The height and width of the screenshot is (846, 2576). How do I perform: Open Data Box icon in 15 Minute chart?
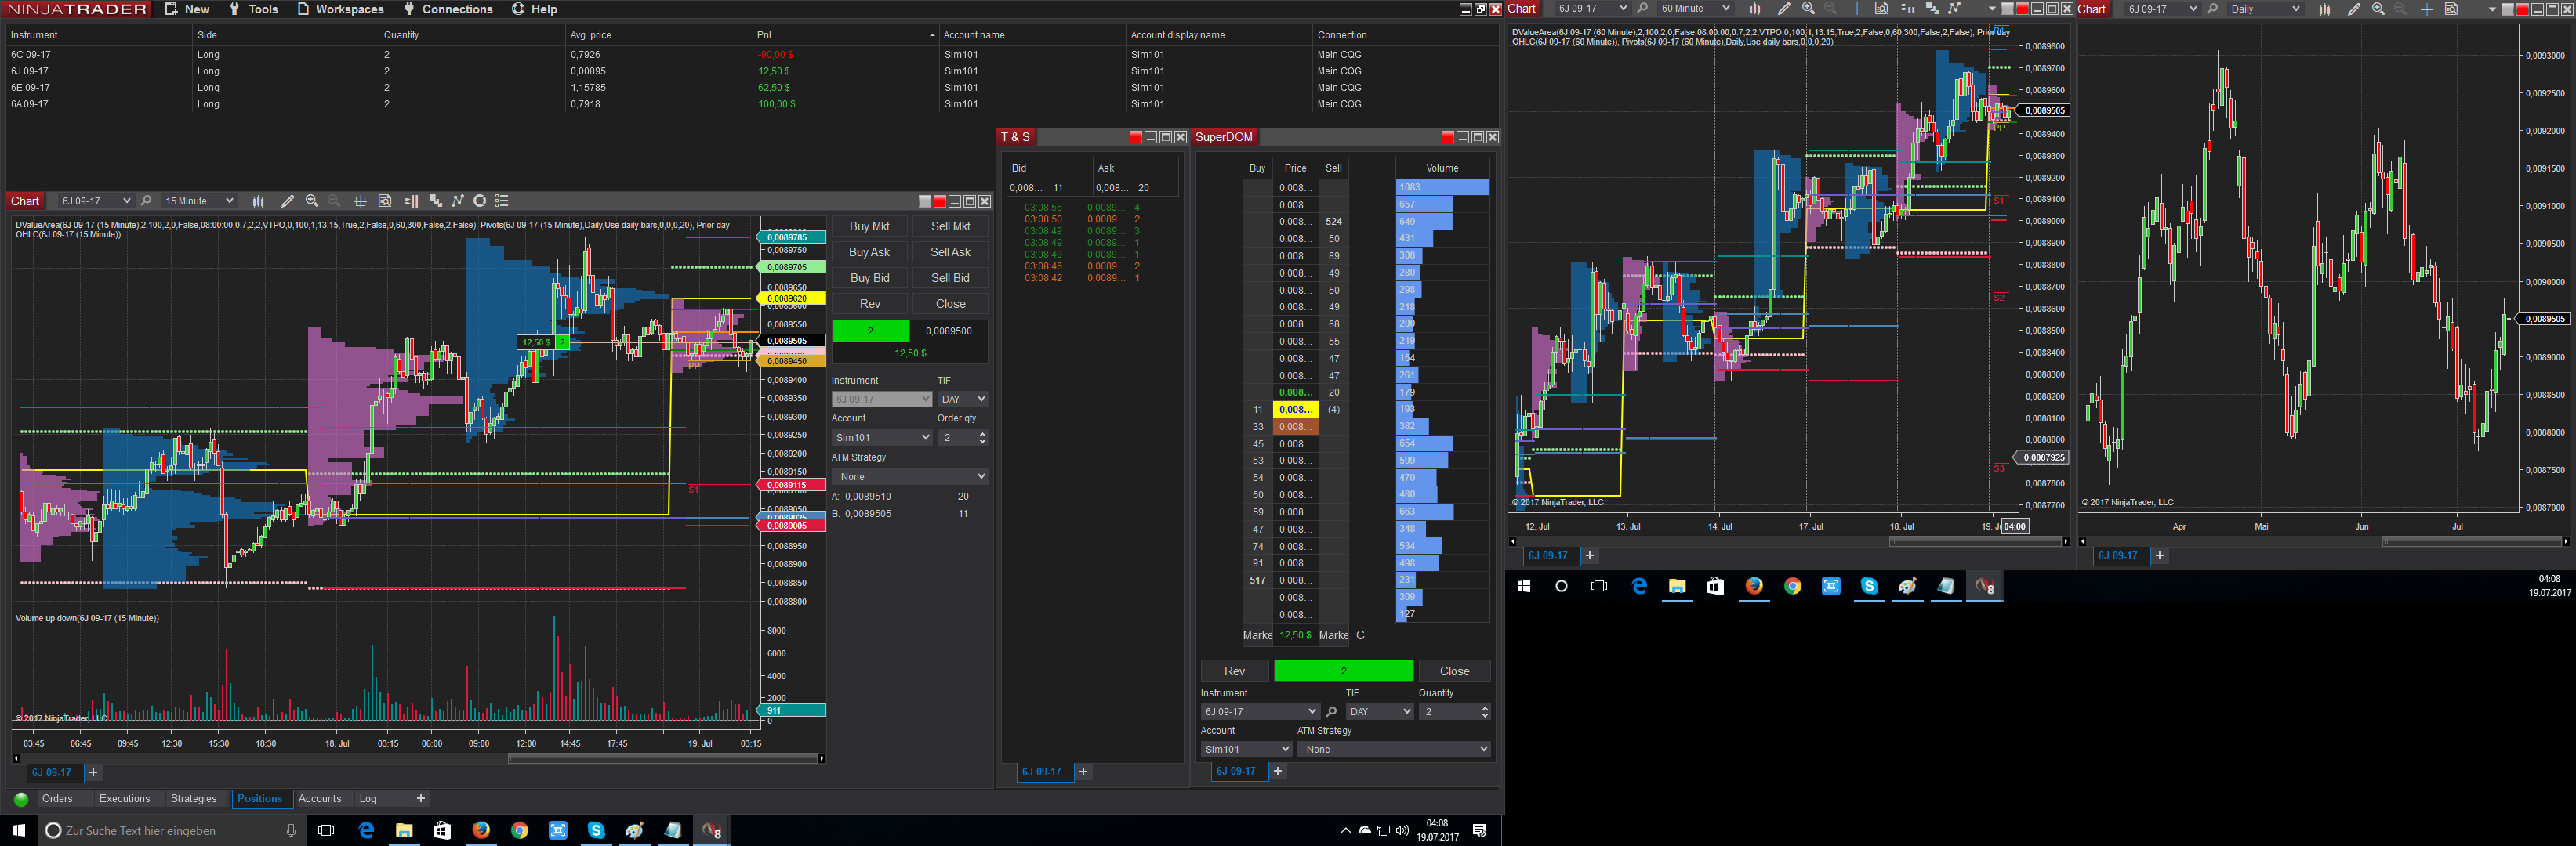click(x=385, y=201)
